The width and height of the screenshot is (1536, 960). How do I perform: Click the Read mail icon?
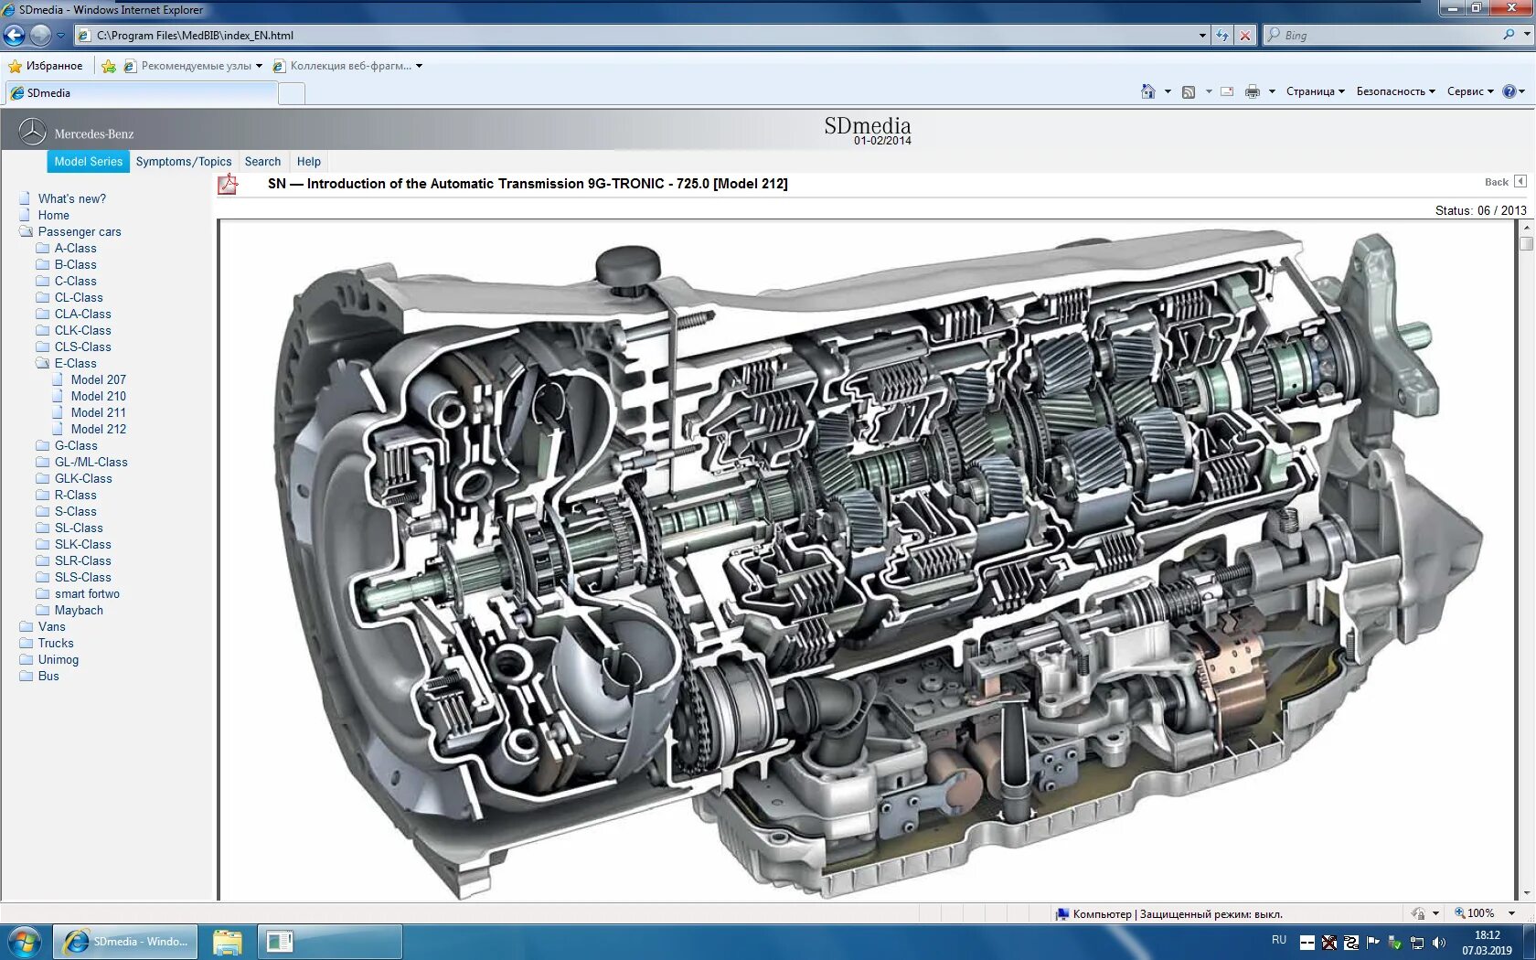coord(1227,91)
